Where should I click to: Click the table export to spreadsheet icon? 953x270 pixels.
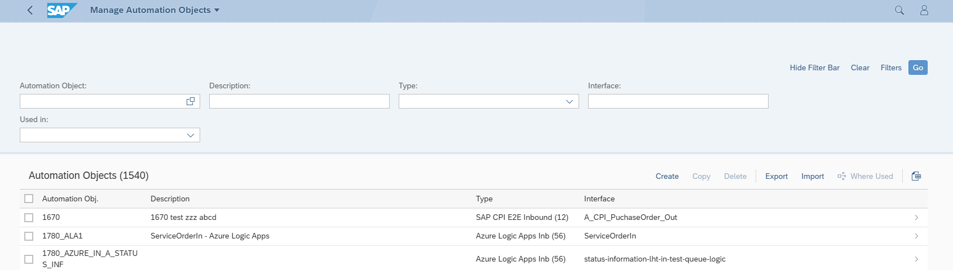tap(916, 176)
